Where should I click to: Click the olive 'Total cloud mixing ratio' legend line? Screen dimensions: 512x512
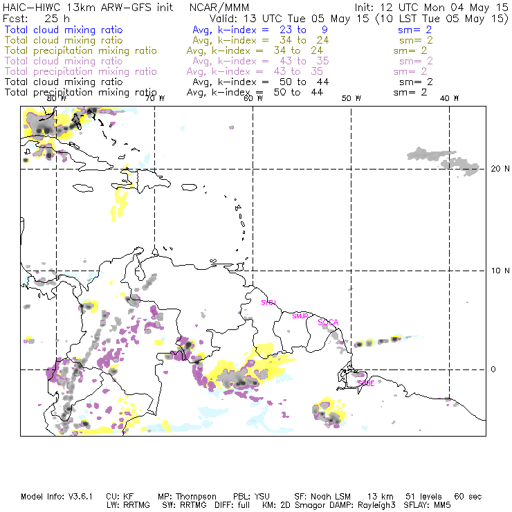click(64, 40)
